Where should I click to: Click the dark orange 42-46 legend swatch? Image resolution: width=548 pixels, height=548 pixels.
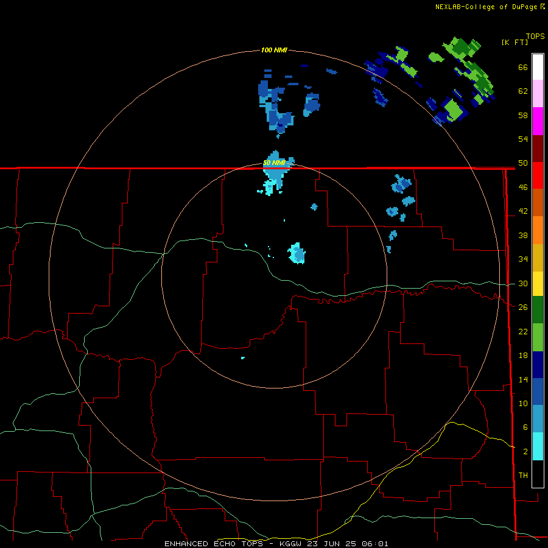(x=538, y=202)
